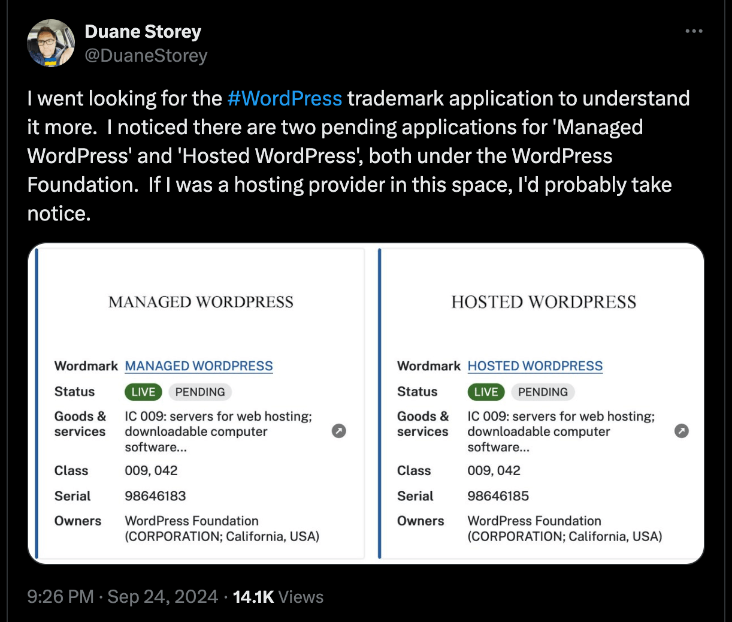Image resolution: width=732 pixels, height=622 pixels.
Task: Click the Managed WordPress trademark image
Action: pos(201,301)
